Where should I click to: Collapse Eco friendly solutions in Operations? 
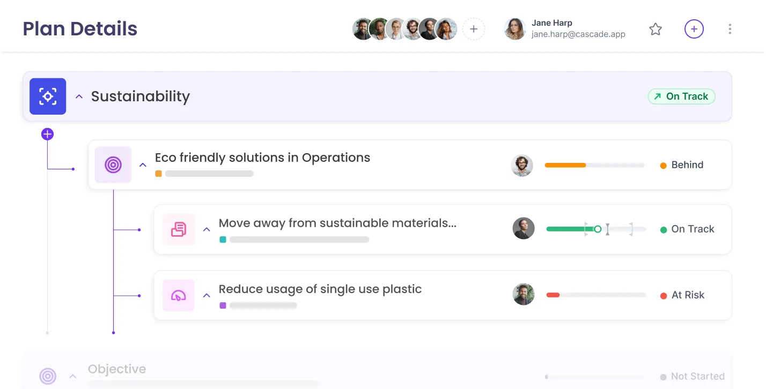point(143,165)
